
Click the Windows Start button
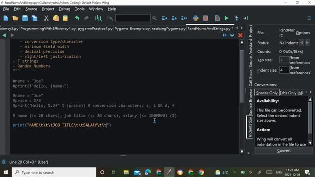[6, 172]
